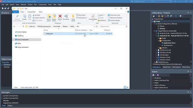
Task: Open Fácil acesso dropdown
Action: [x=82, y=18]
